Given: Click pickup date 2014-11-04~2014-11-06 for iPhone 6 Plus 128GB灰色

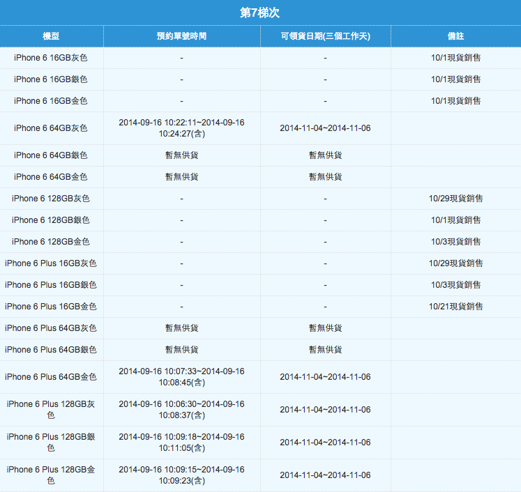Looking at the screenshot, I should [325, 410].
